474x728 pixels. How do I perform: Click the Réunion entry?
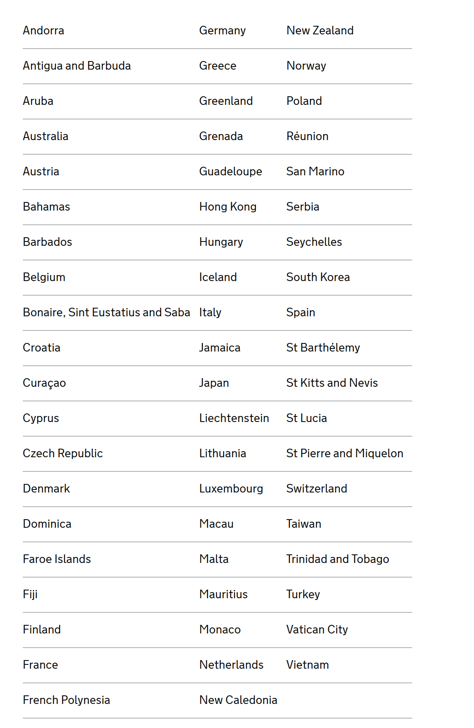pos(307,136)
